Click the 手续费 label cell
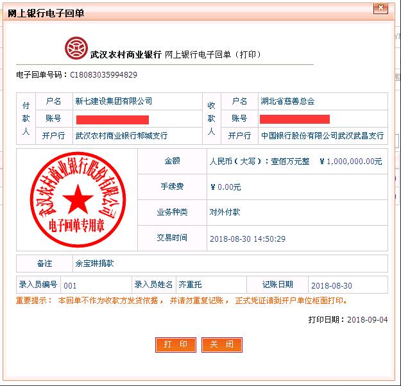This screenshot has width=401, height=386. pyautogui.click(x=172, y=187)
